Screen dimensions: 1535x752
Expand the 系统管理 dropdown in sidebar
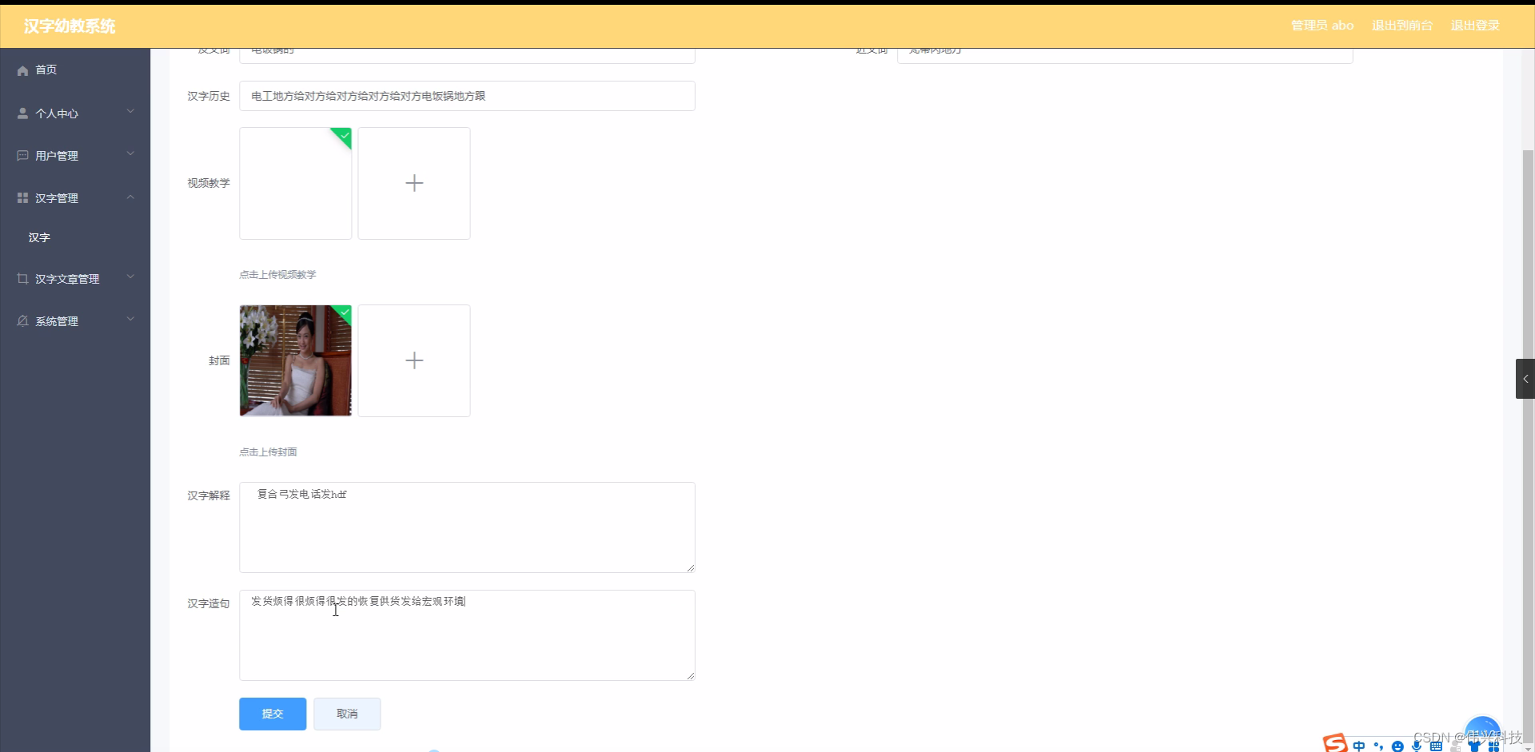point(130,320)
